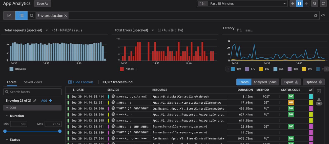Clear the search query field
The height and width of the screenshot is (144, 329).
click(316, 16)
